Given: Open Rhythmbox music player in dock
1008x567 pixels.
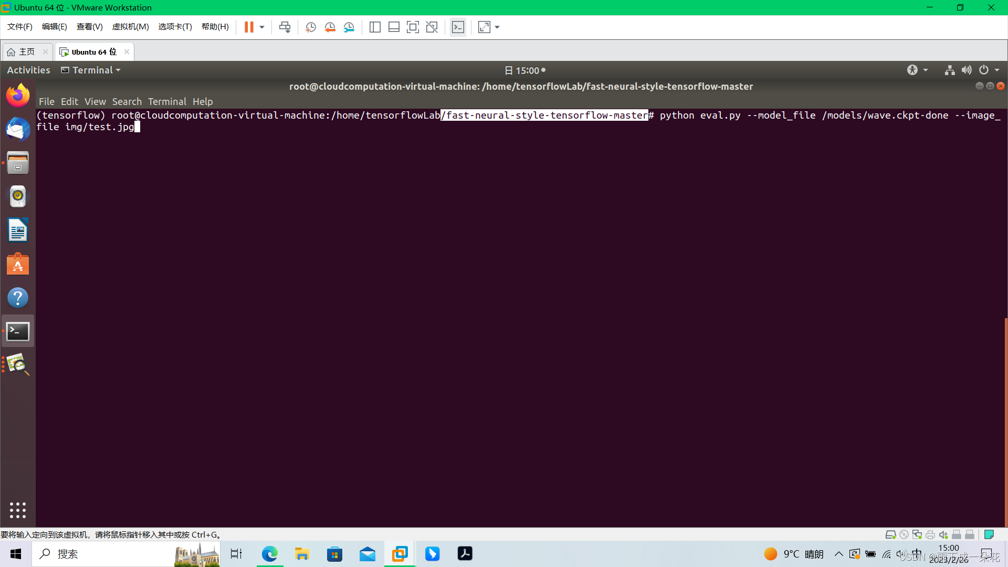Looking at the screenshot, I should coord(18,196).
